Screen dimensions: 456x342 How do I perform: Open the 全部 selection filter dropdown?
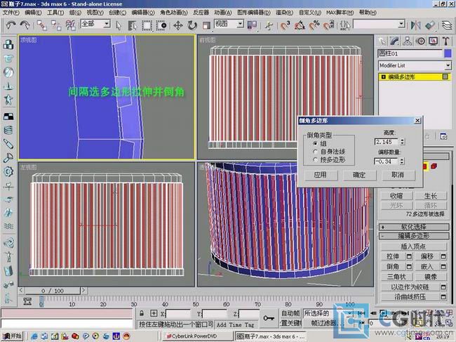point(95,24)
